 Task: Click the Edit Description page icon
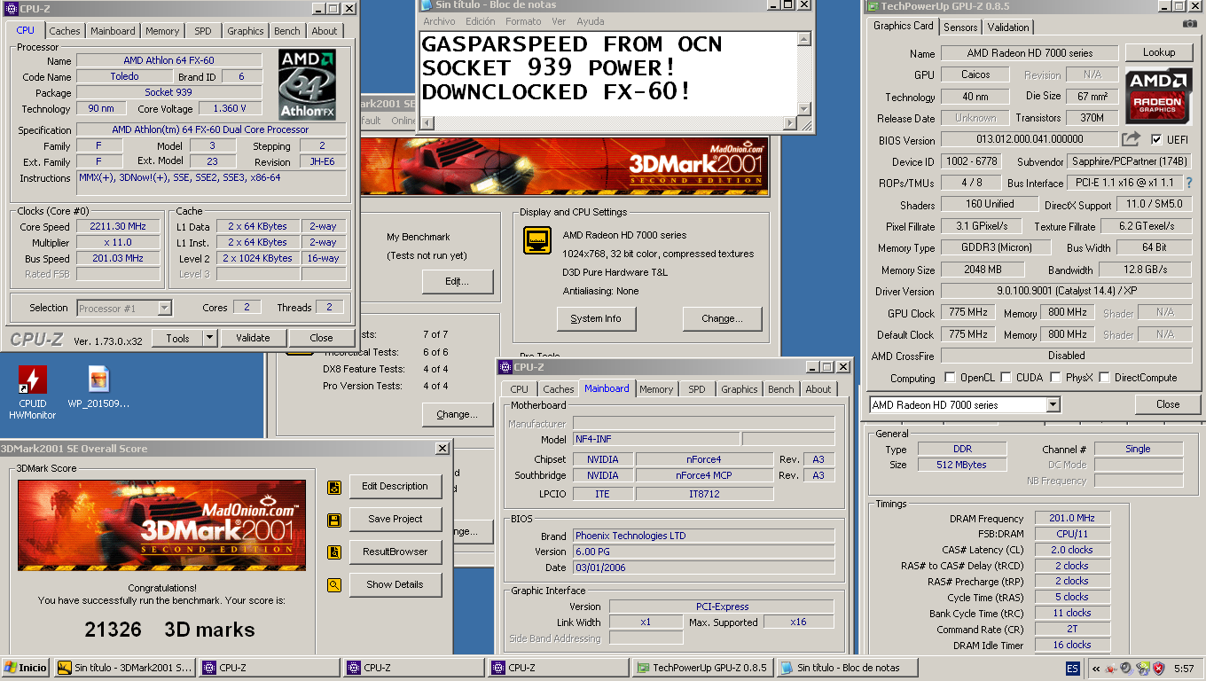(x=334, y=487)
